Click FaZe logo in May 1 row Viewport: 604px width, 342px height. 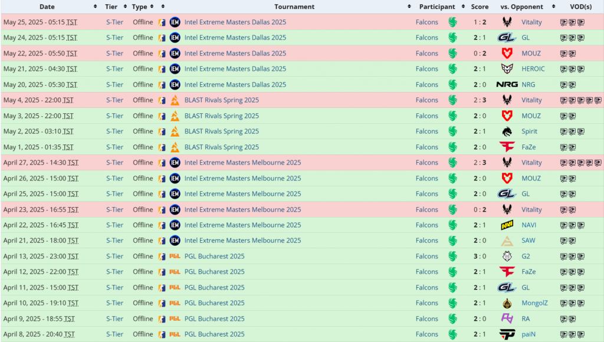507,147
